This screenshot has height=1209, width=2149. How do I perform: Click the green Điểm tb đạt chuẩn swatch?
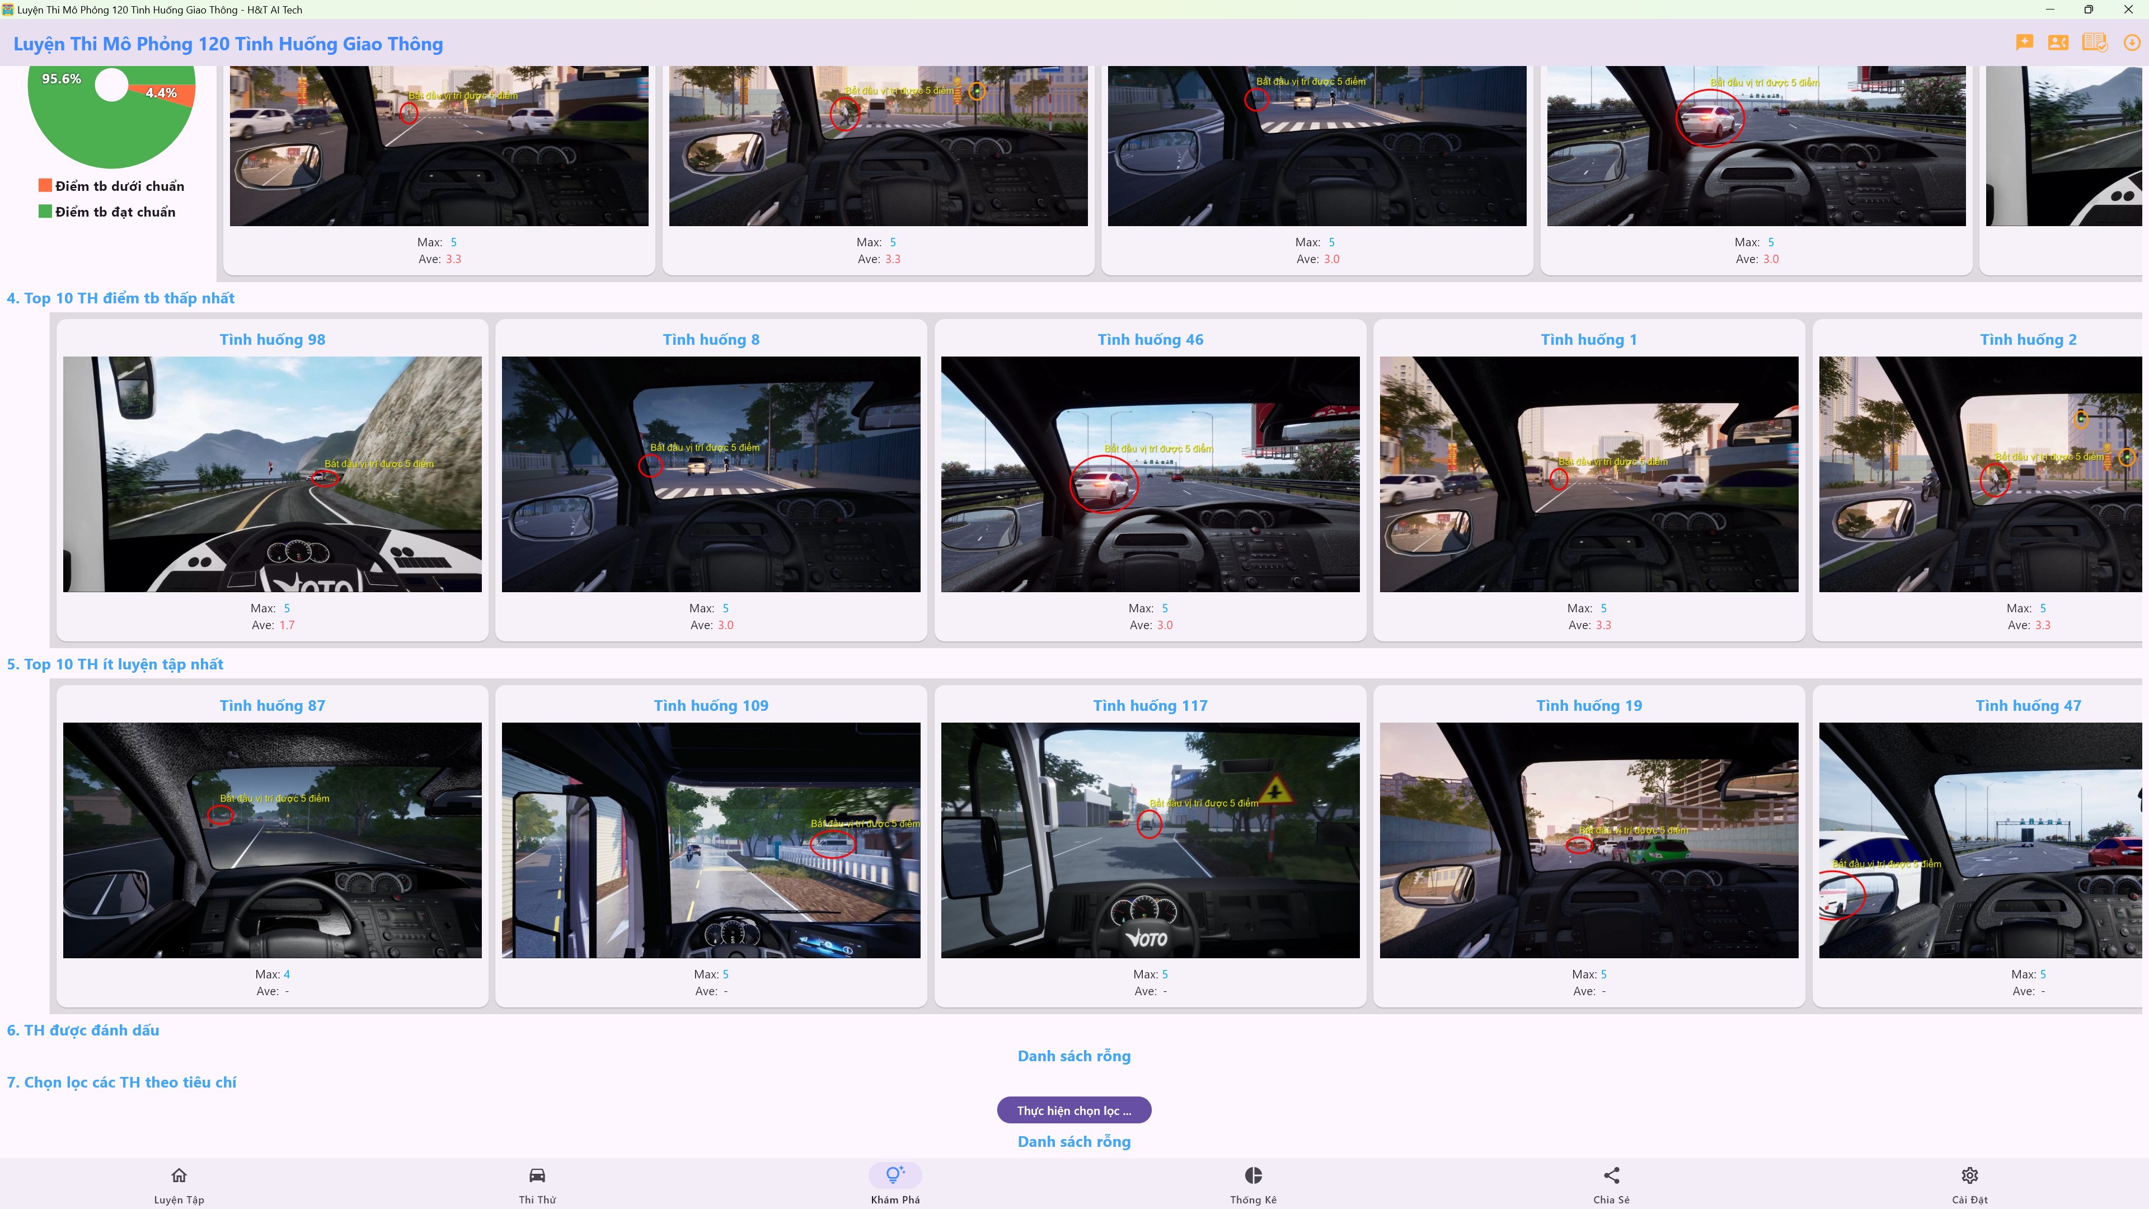pos(45,211)
